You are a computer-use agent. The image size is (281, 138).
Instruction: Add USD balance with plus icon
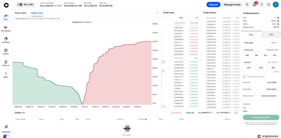pos(278,21)
